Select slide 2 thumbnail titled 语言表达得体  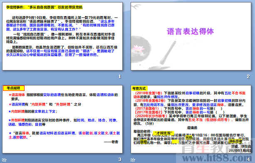tap(191, 36)
